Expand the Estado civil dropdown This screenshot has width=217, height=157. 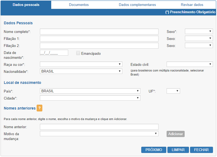click(190, 64)
